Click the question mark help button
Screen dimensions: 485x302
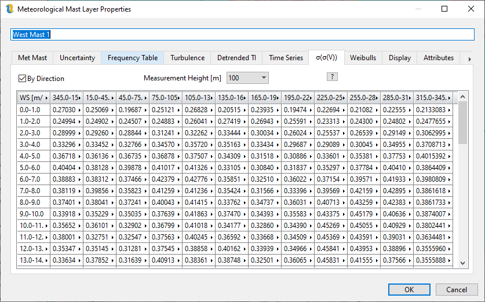click(332, 77)
